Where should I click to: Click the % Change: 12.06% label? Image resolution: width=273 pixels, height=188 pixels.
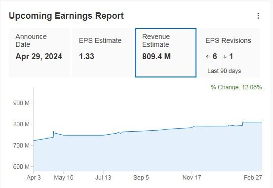click(236, 87)
